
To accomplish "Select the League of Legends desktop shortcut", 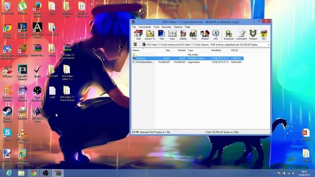I will (23, 30).
